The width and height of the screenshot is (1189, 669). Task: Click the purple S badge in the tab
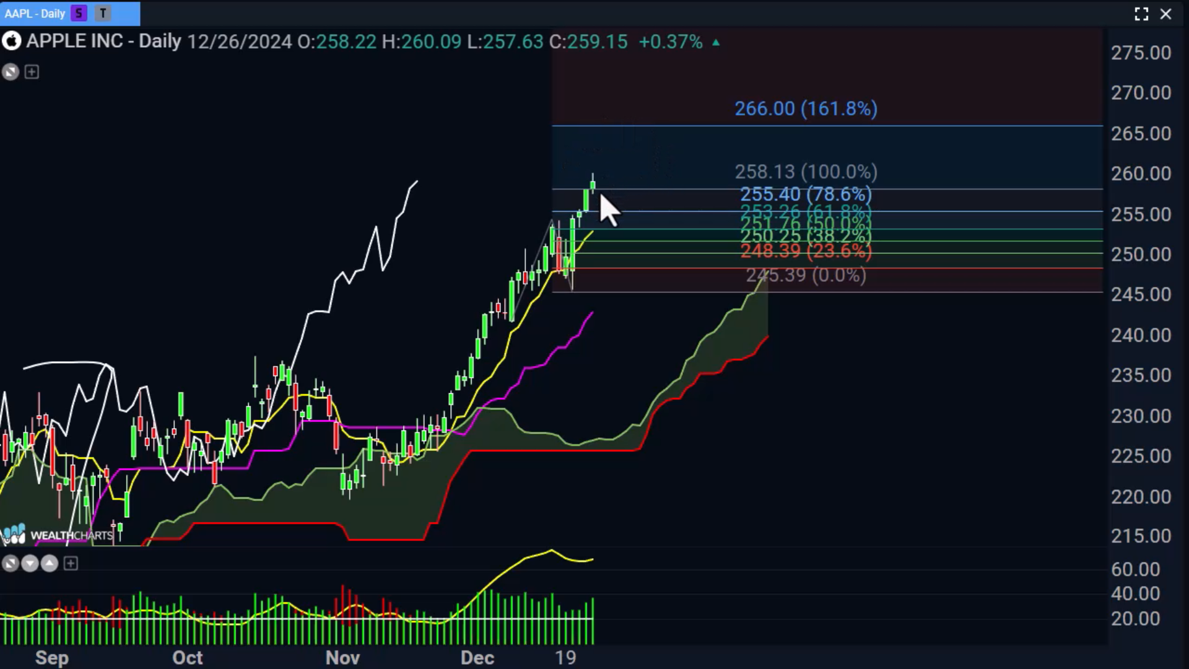[x=79, y=13]
